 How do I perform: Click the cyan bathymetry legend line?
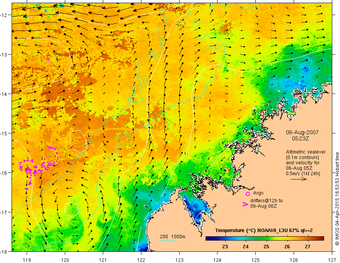click(168, 241)
